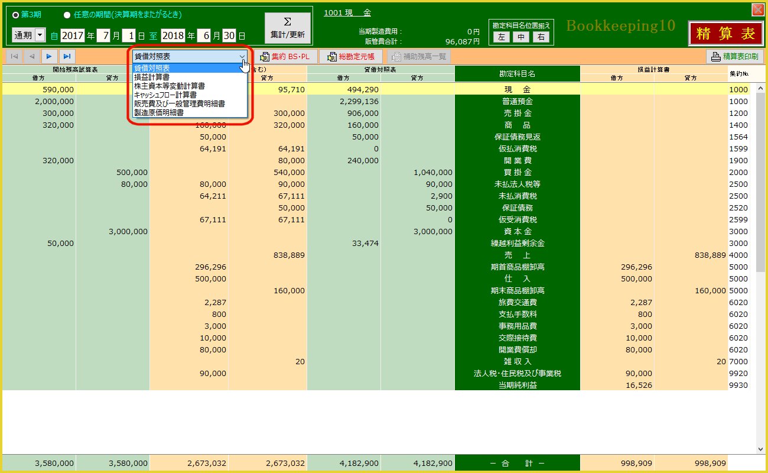Image resolution: width=768 pixels, height=473 pixels.
Task: Choose 損益計算書 from the list
Action: click(152, 77)
